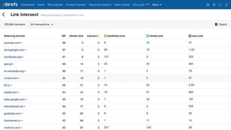Sort by DR column header
Viewport: 231px width, 130px height.
(x=64, y=36)
